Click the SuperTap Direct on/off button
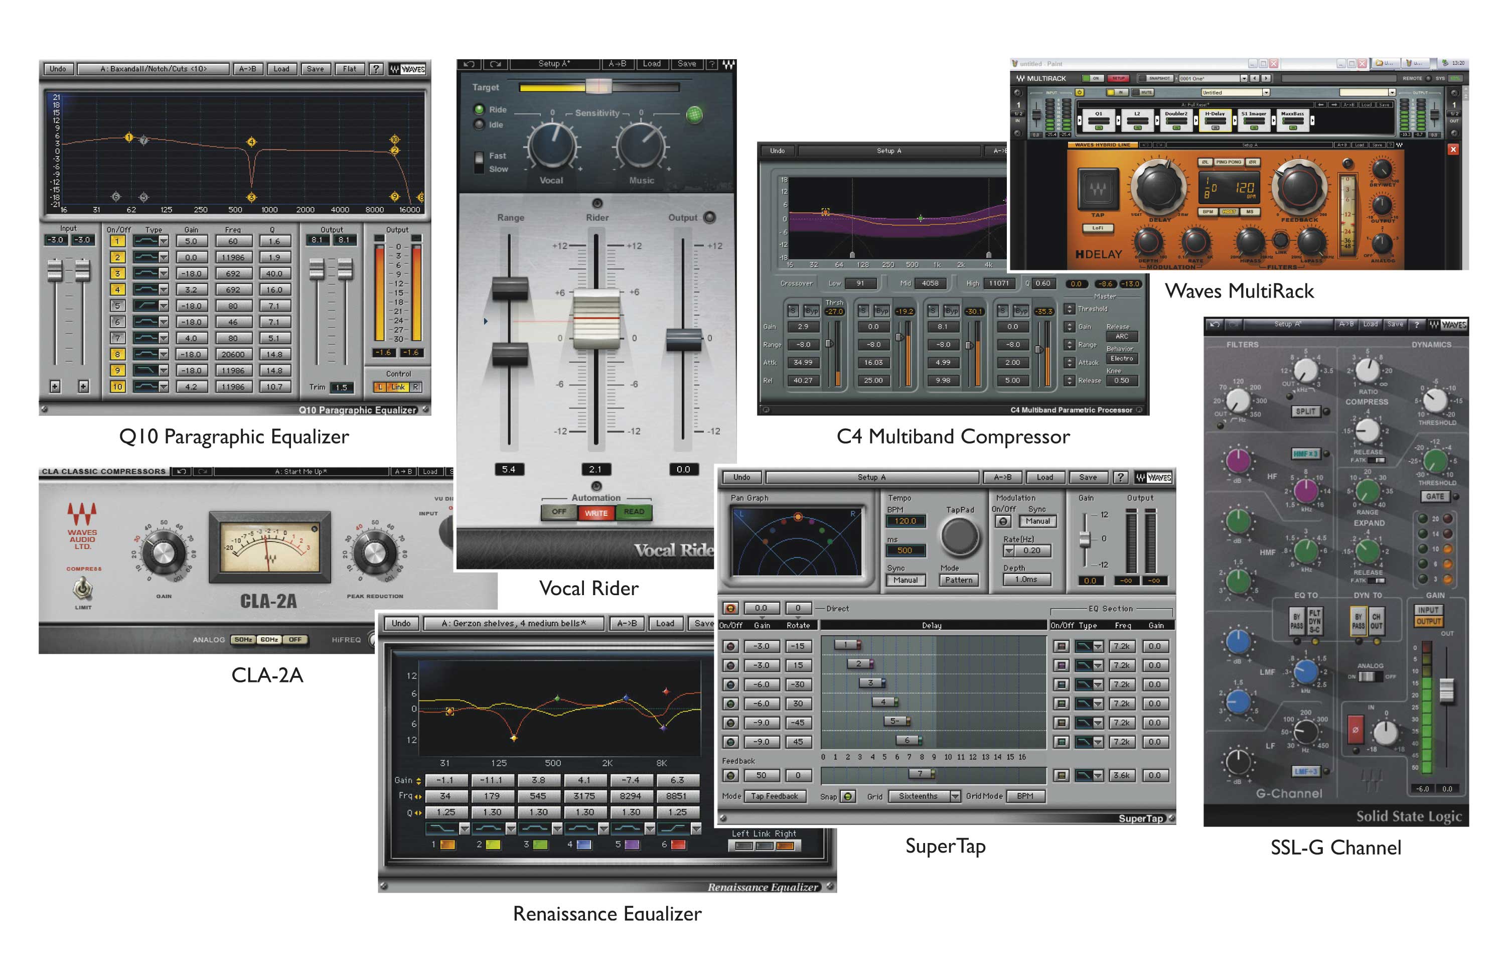This screenshot has width=1505, height=974. 730,608
